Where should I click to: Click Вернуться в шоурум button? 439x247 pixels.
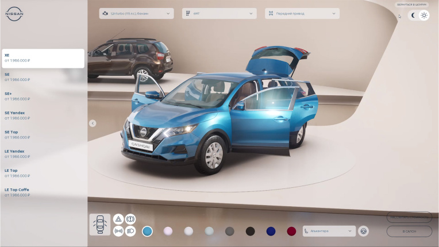411,5
